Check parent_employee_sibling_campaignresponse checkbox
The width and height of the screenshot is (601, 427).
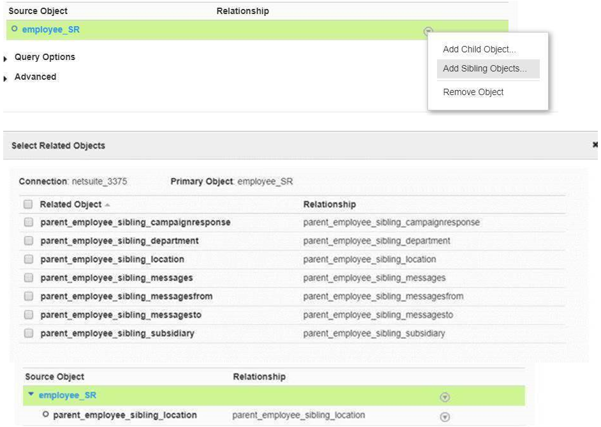coord(28,222)
